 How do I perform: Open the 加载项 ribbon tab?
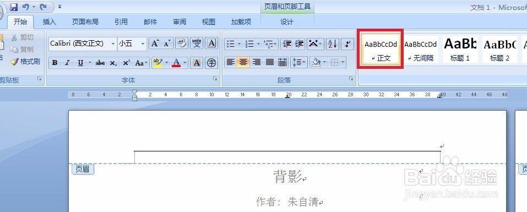point(241,22)
